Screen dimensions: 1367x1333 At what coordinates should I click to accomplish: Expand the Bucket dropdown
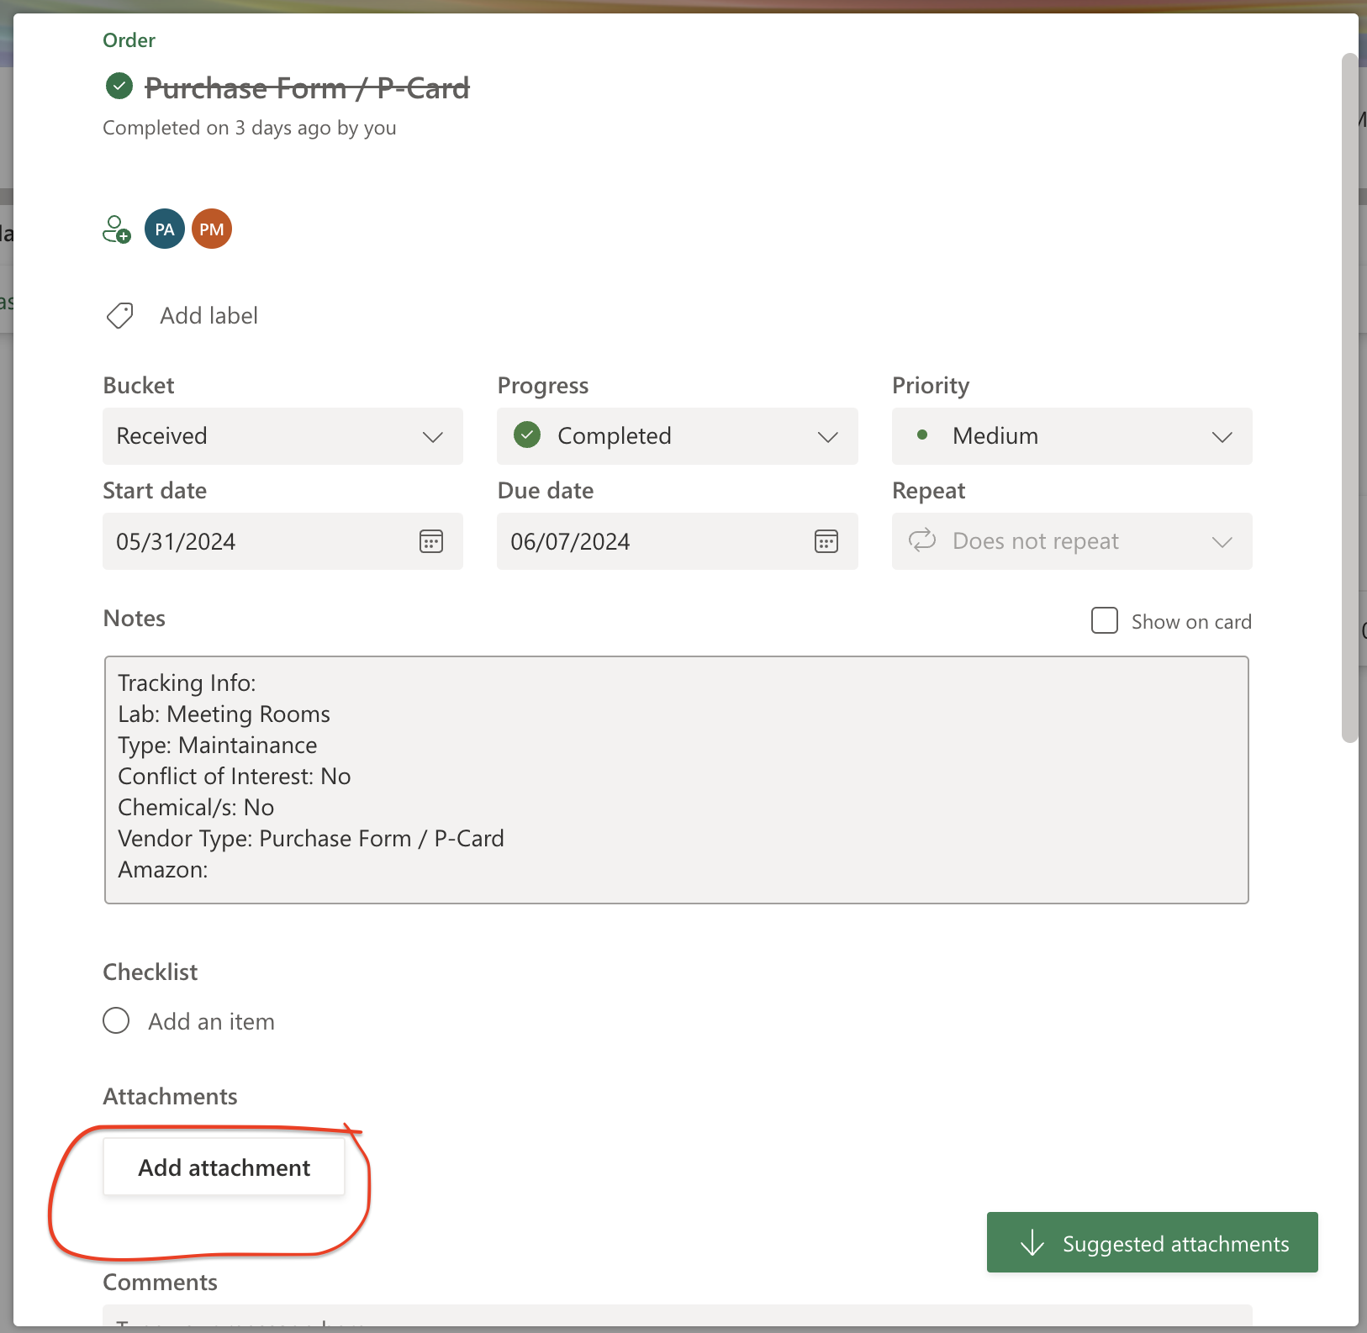(282, 436)
